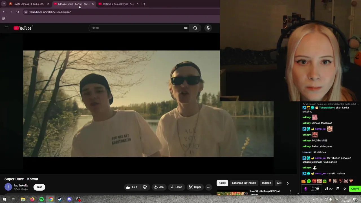The image size is (361, 203).
Task: Open Area52 - Rullaa video thumbnail
Action: pos(232,193)
